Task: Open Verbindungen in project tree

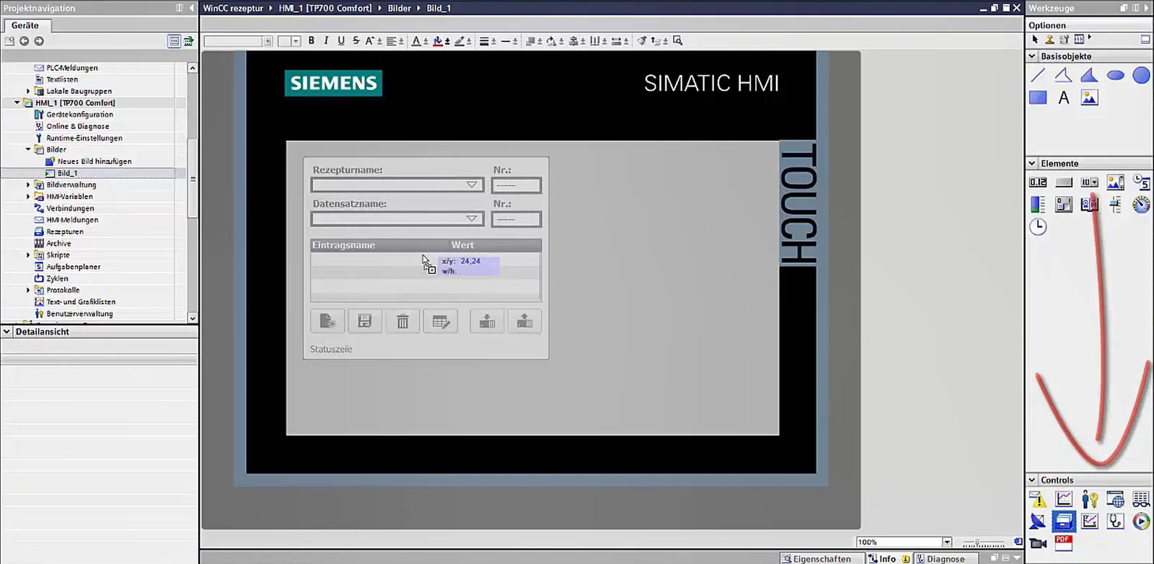Action: pyautogui.click(x=70, y=208)
